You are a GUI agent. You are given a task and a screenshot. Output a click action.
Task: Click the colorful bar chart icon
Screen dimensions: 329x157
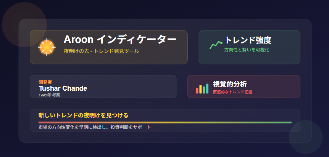coord(202,88)
